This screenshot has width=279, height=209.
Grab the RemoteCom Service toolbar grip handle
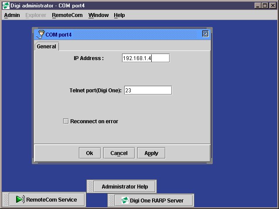tap(6, 199)
